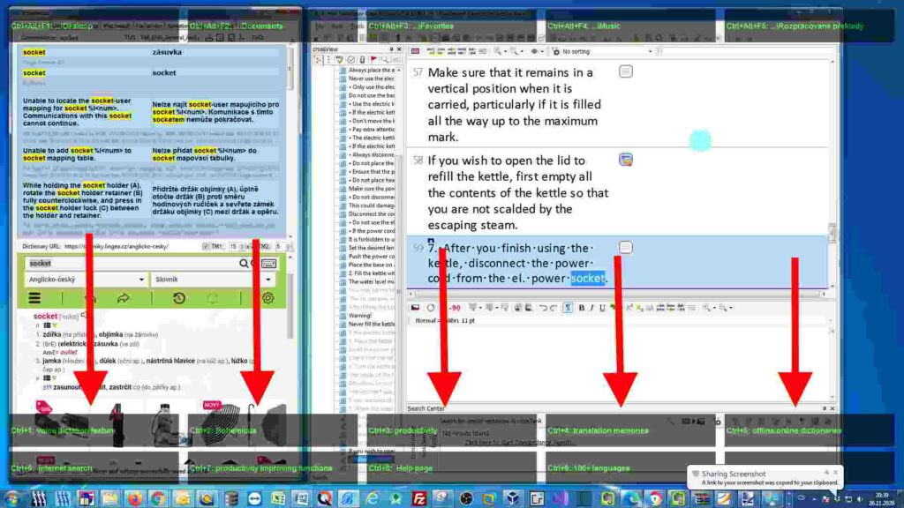Image resolution: width=904 pixels, height=508 pixels.
Task: Click the circle icon in the editor toolbar
Action: click(x=431, y=308)
